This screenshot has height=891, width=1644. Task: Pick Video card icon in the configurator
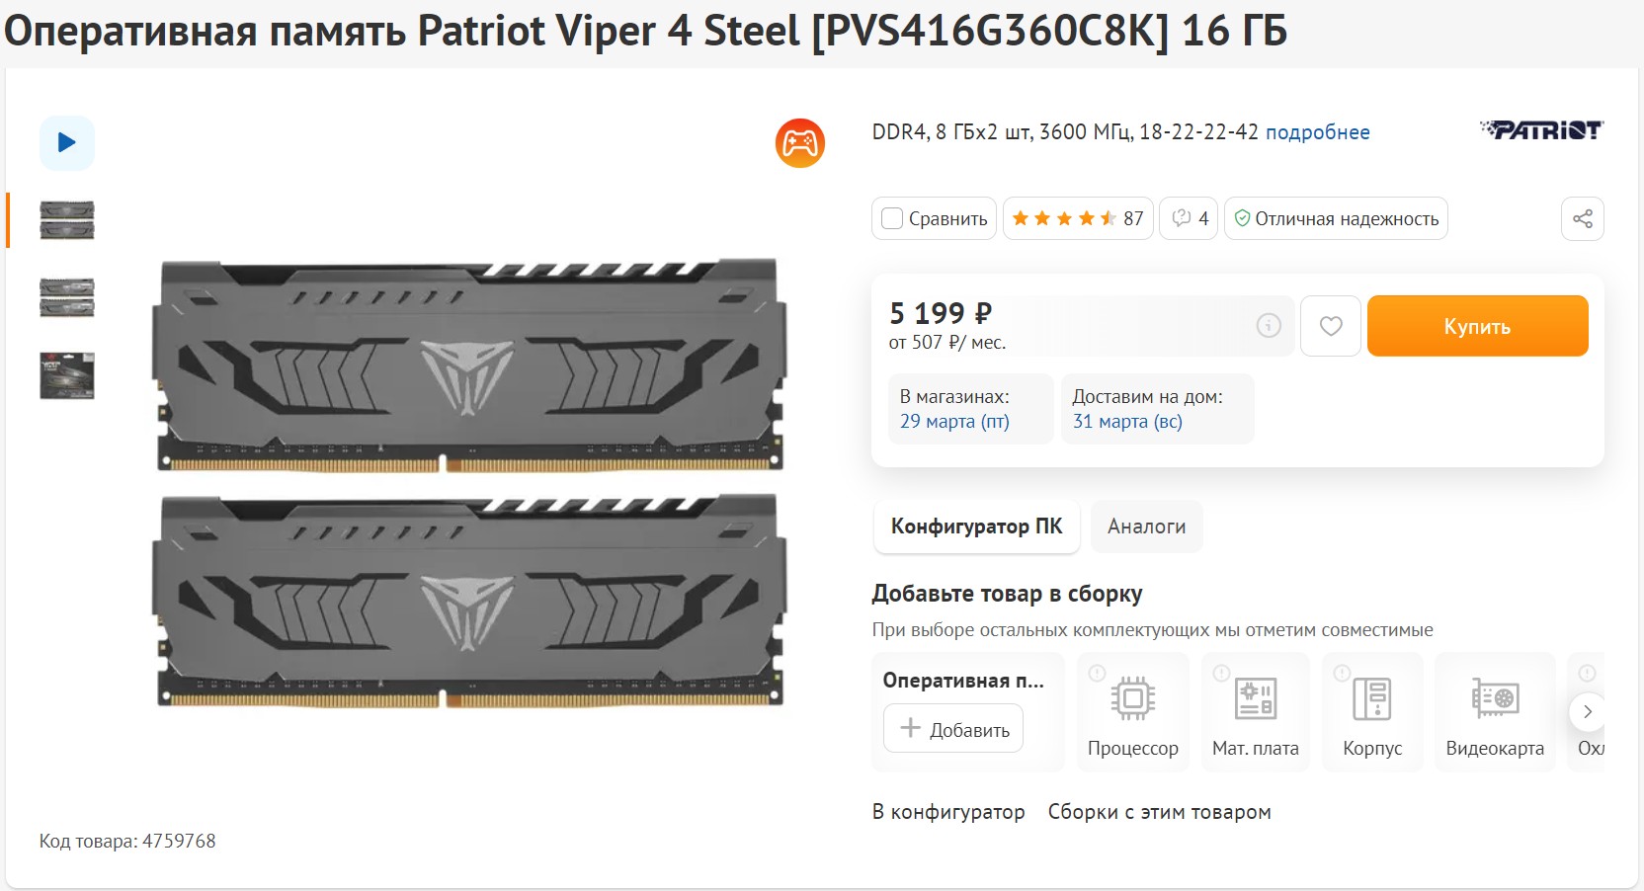(1494, 699)
